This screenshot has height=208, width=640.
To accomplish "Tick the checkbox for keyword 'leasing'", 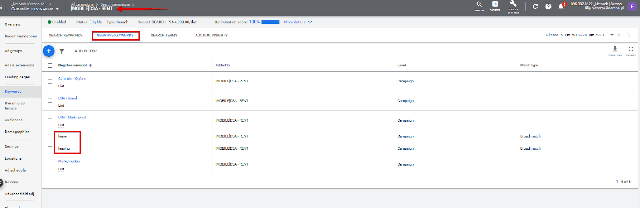I will 50,148.
